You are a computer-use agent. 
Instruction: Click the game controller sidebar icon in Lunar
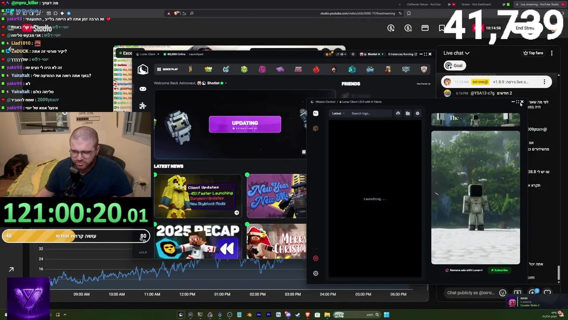click(142, 89)
